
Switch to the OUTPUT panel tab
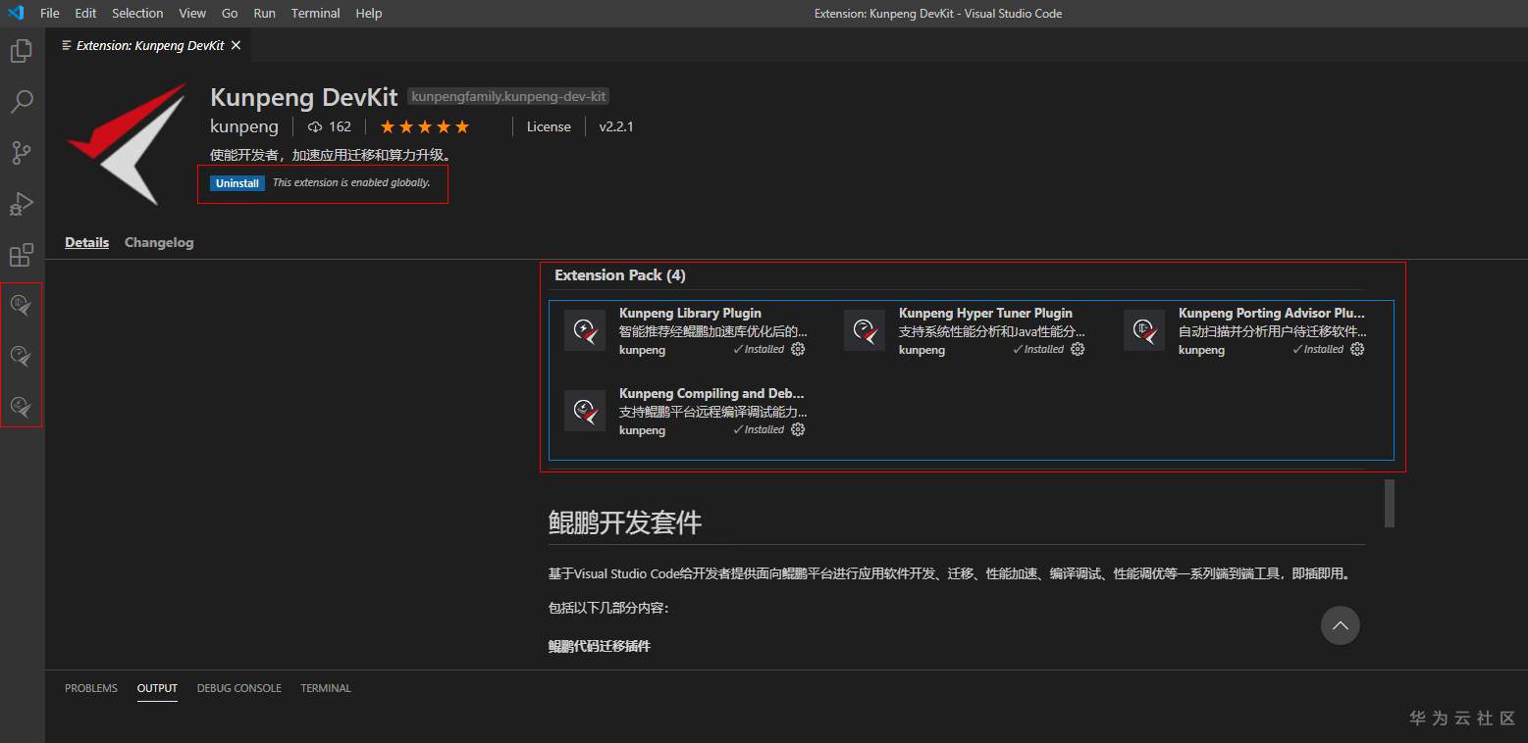pyautogui.click(x=157, y=688)
